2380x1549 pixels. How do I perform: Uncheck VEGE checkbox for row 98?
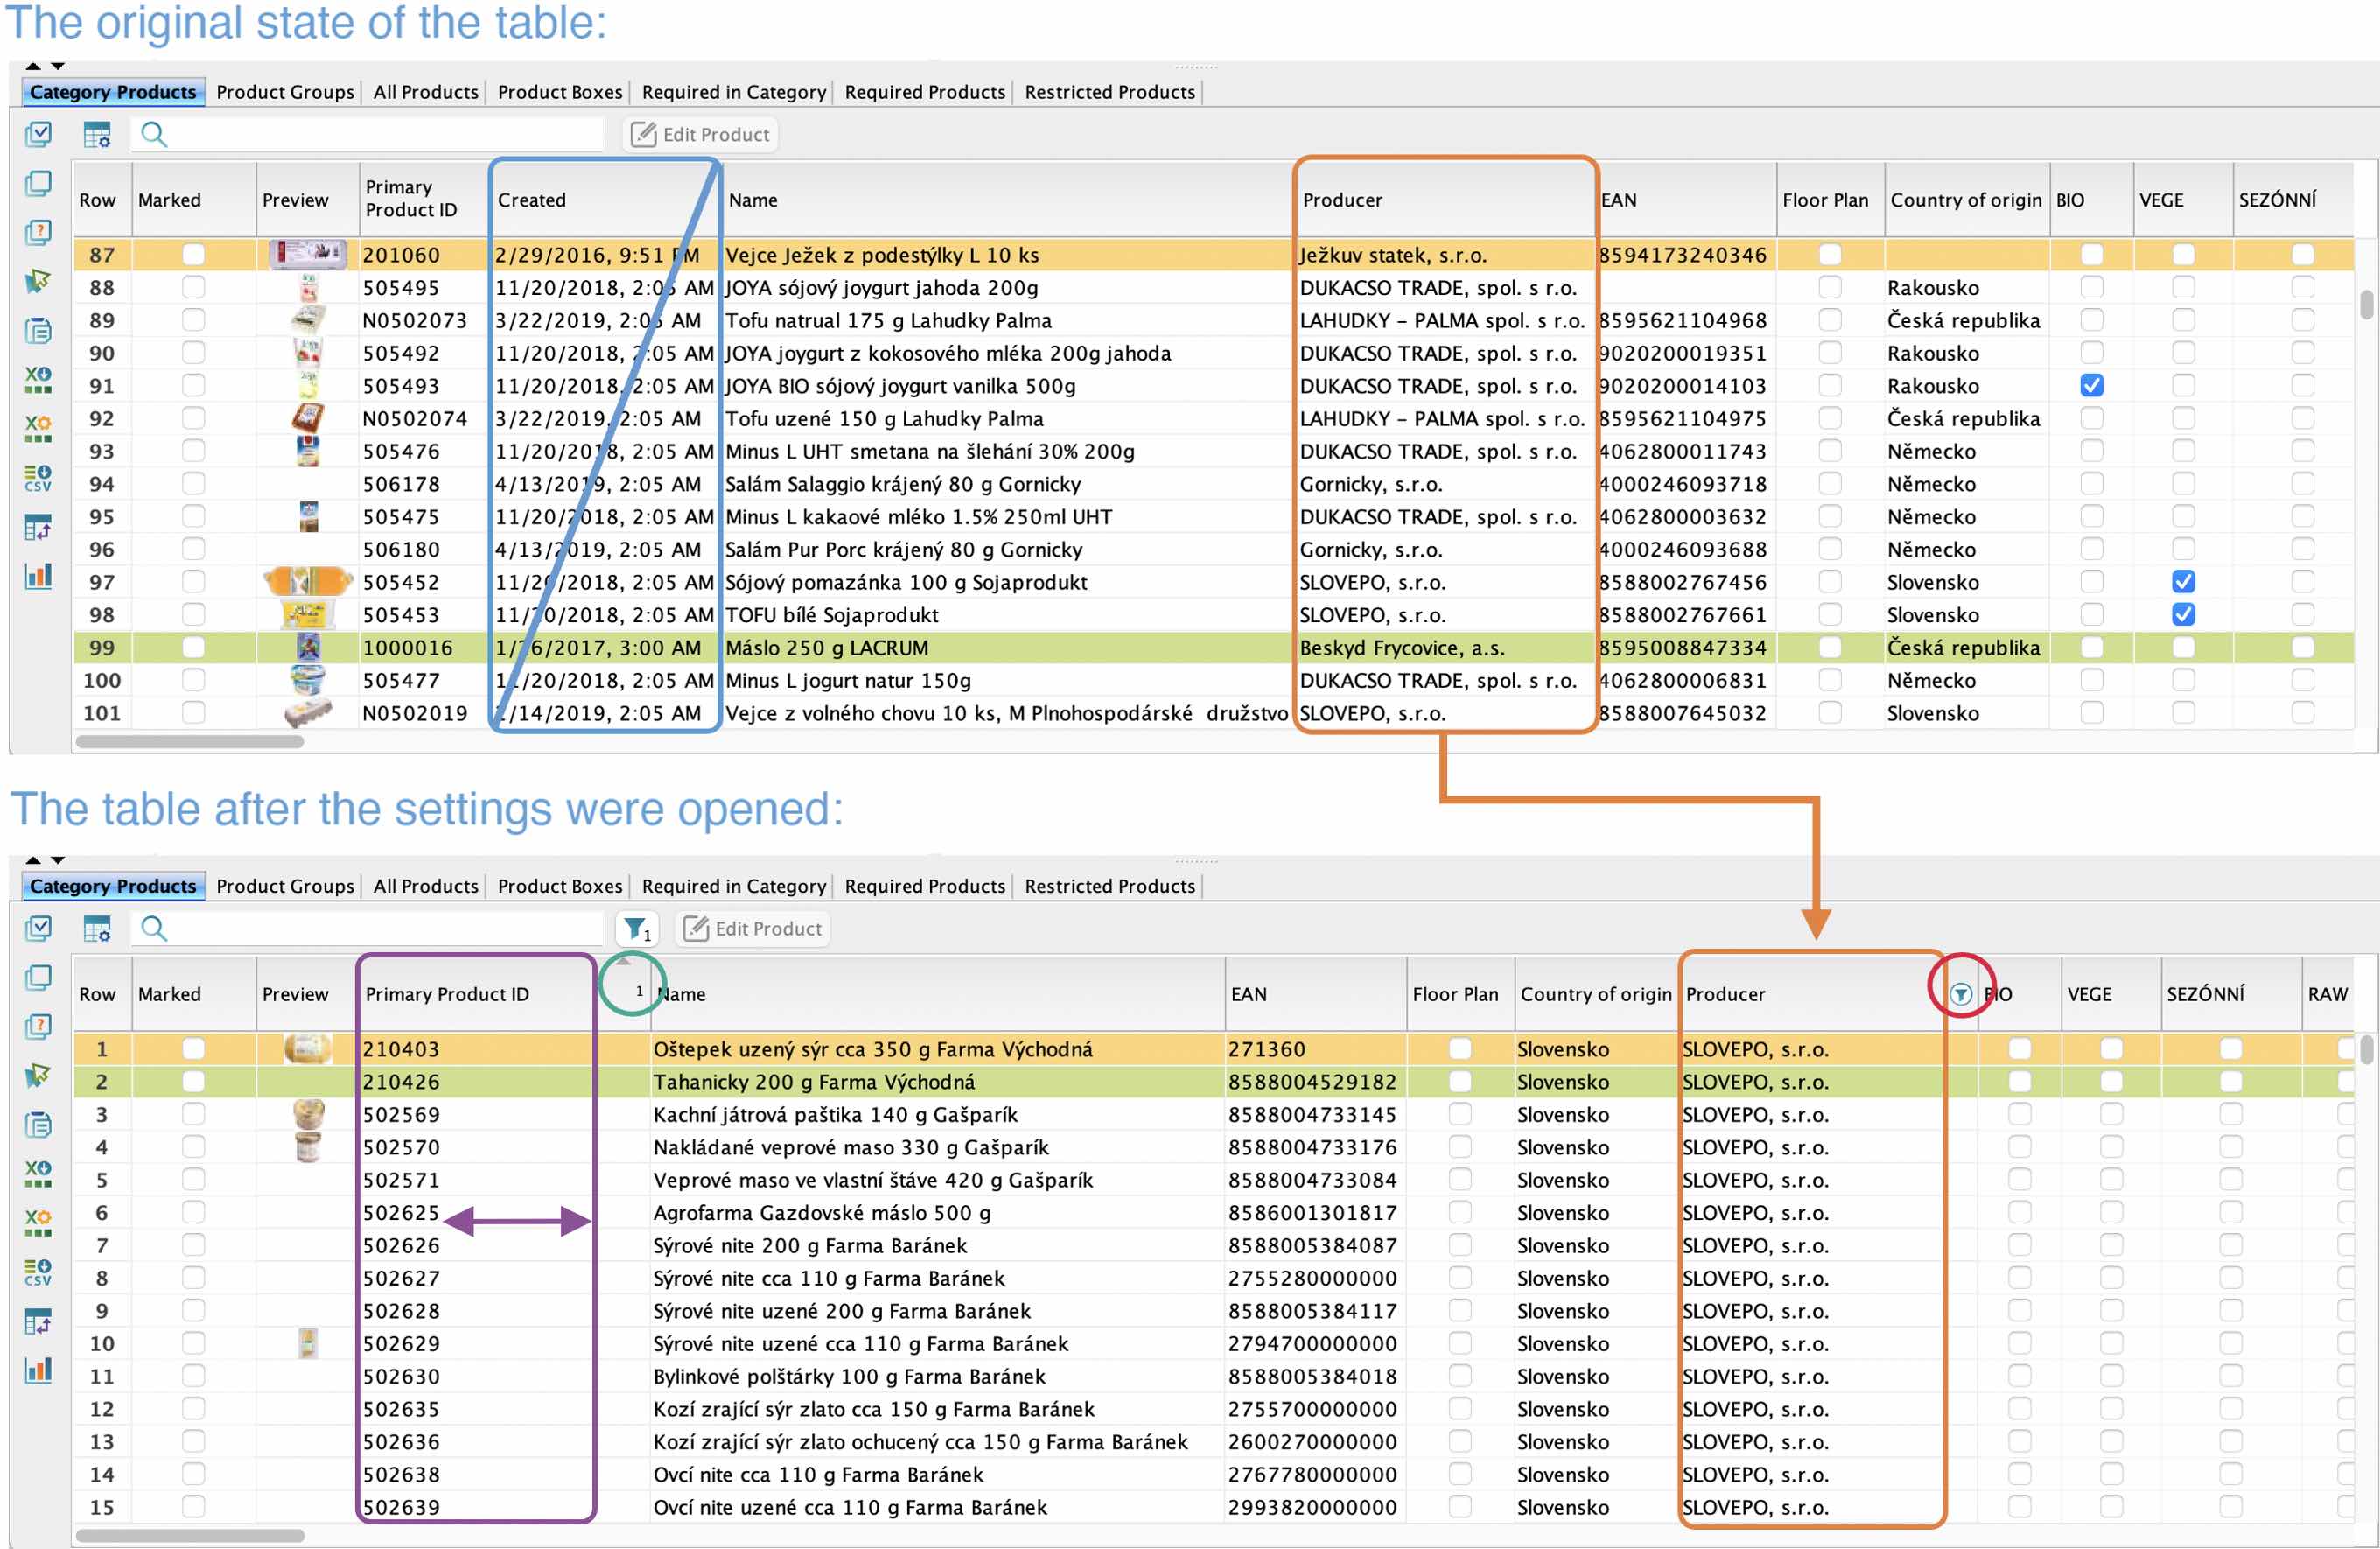2183,614
